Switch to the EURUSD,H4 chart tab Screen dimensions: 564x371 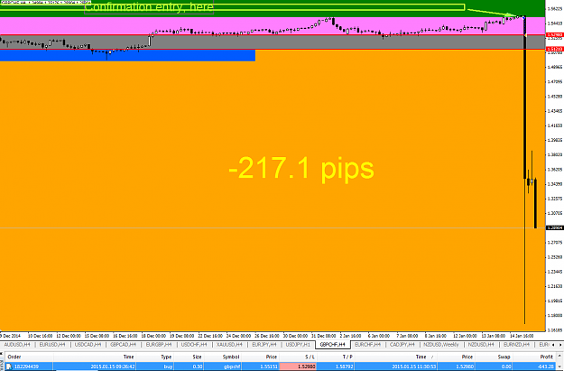[52, 345]
